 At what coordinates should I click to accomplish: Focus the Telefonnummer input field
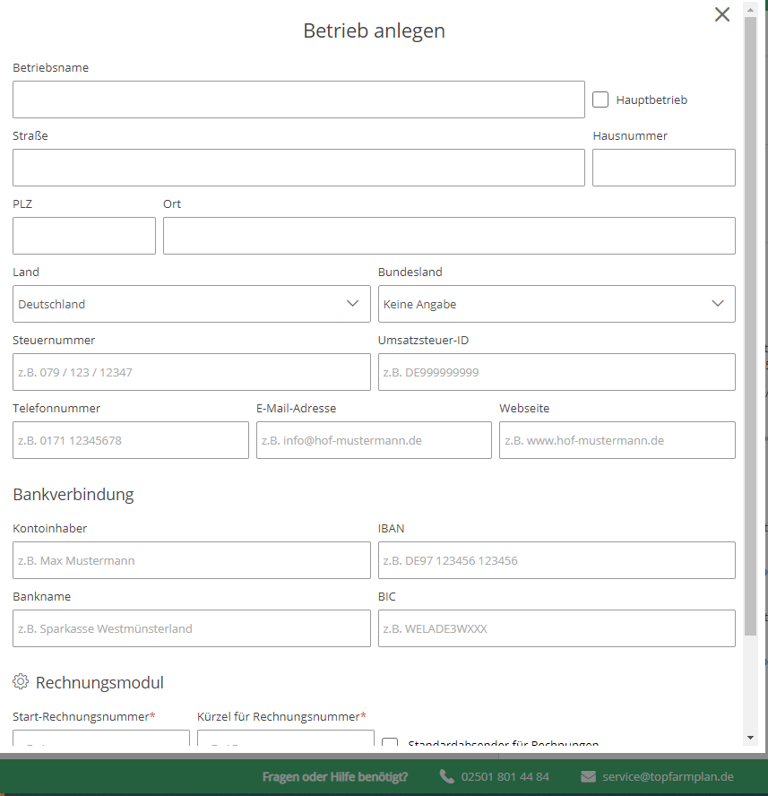pos(131,440)
